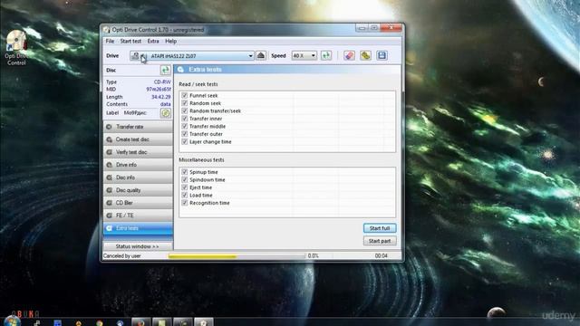Screen dimensions: 580x326
Task: Uncheck Layer change time test
Action: tap(185, 141)
